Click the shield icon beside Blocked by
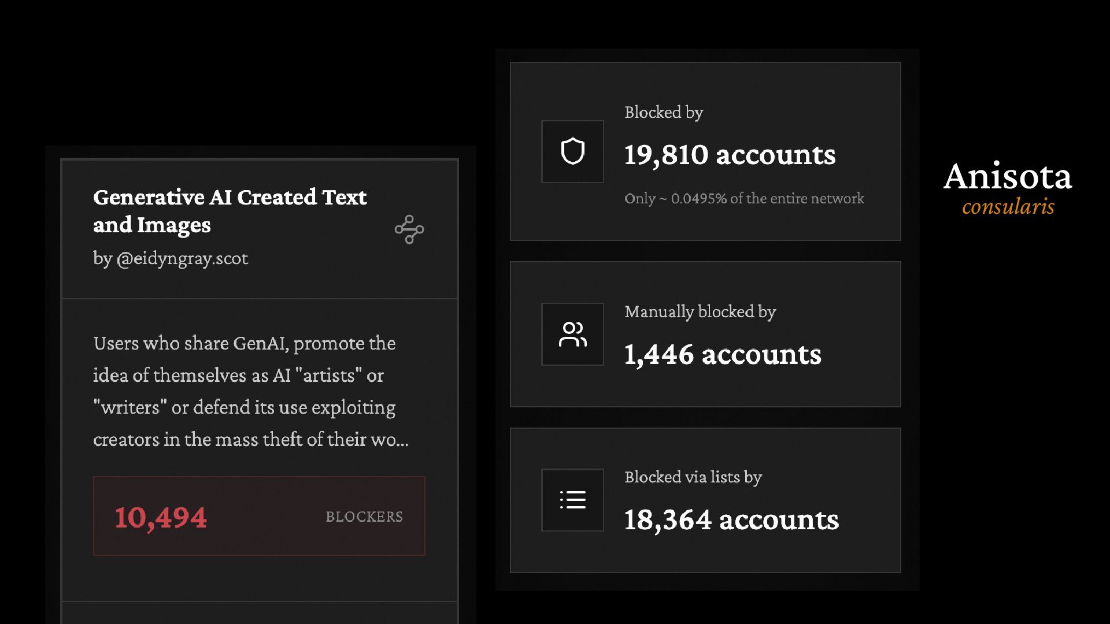Screen dimensions: 1110x624 pos(572,151)
